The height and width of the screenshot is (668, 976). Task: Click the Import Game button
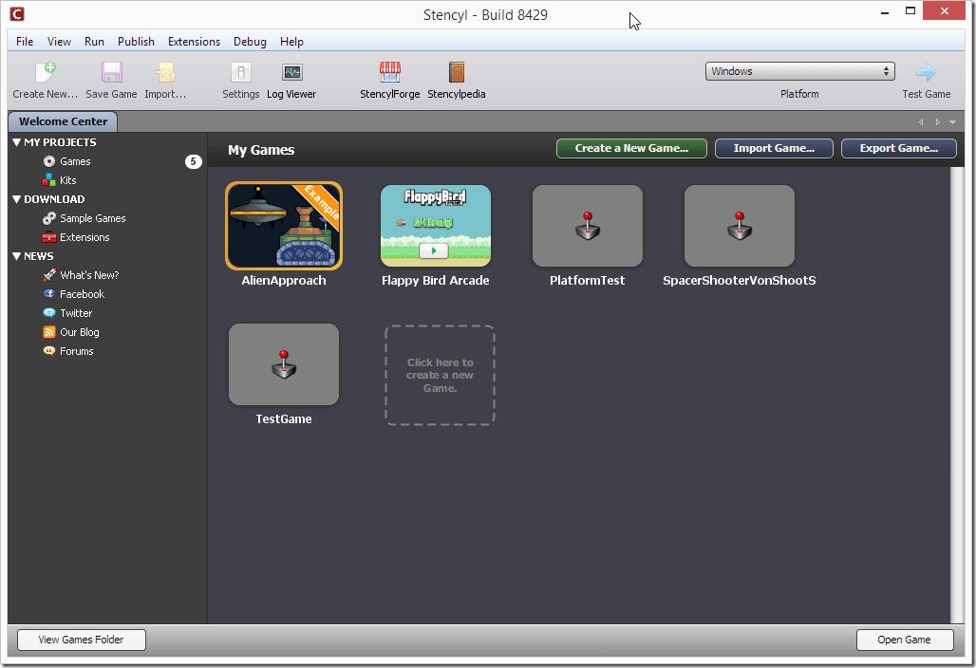click(774, 149)
